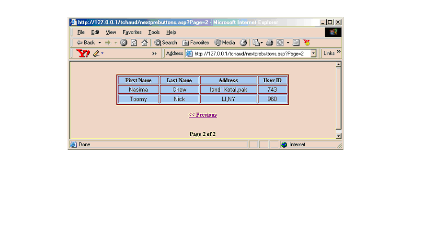The height and width of the screenshot is (229, 423).
Task: Open the Media toolbar button
Action: (x=225, y=43)
